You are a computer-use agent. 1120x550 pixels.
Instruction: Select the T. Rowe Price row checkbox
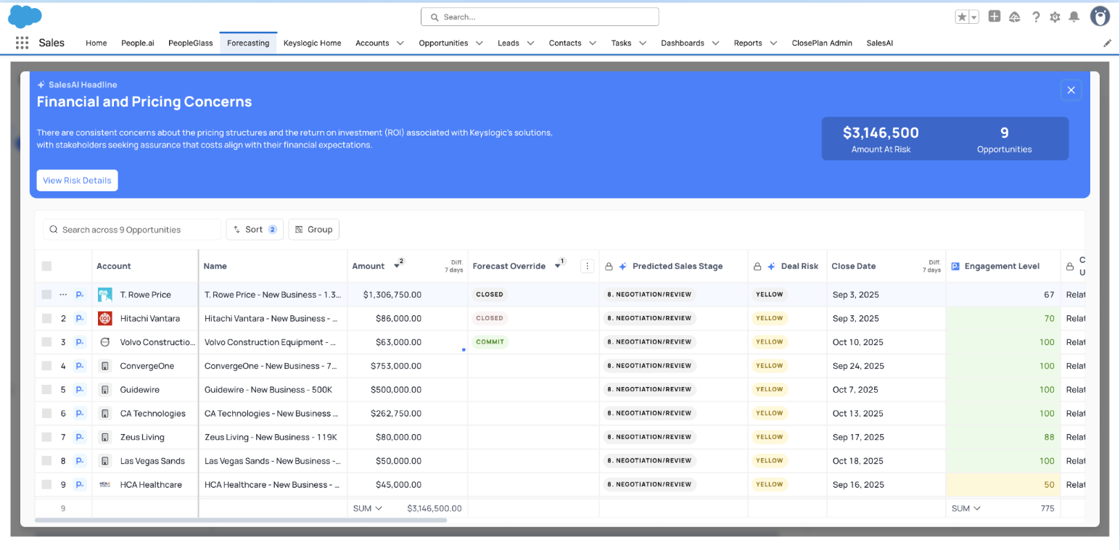(x=46, y=294)
